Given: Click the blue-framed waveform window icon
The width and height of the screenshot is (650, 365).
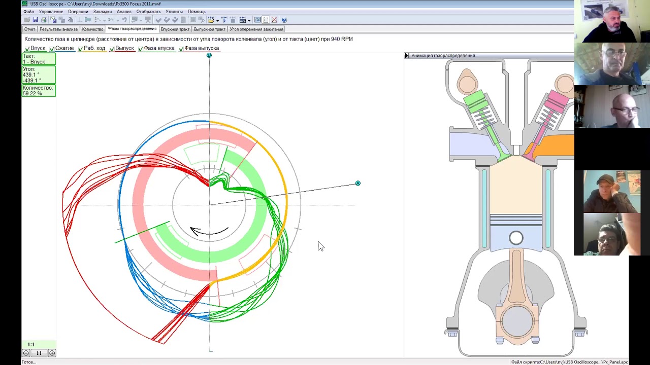Looking at the screenshot, I should [x=257, y=20].
